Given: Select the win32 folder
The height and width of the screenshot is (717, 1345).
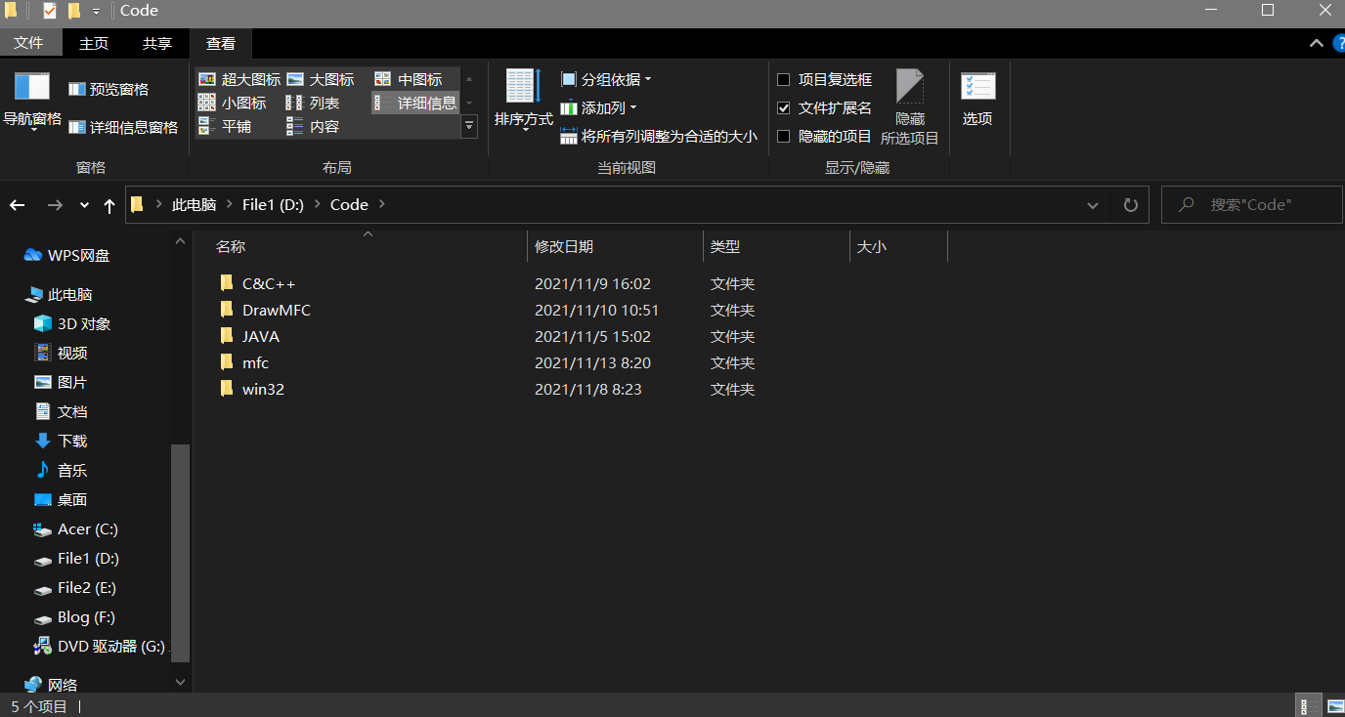Looking at the screenshot, I should tap(263, 389).
